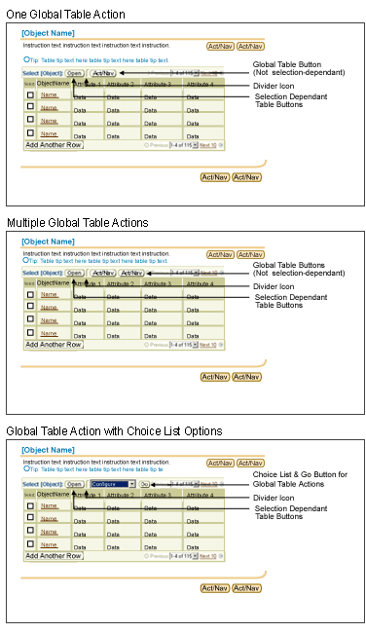The height and width of the screenshot is (633, 366).
Task: Tick the first row checkbox in Multiple Global Table Actions
Action: (x=30, y=295)
